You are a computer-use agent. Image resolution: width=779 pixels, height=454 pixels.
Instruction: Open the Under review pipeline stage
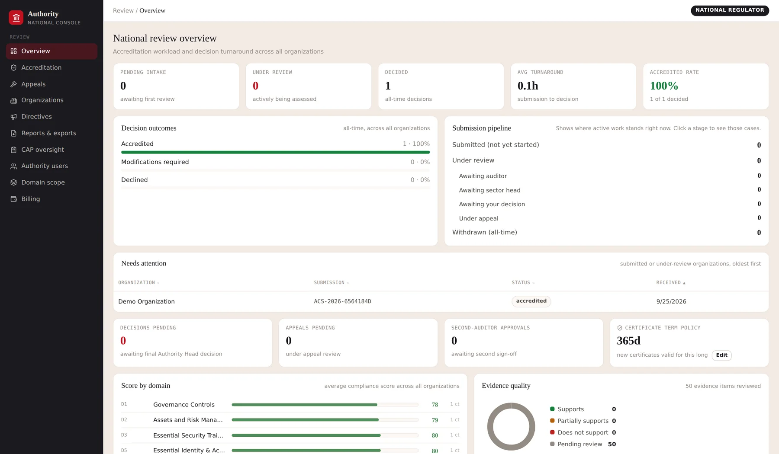pyautogui.click(x=606, y=160)
